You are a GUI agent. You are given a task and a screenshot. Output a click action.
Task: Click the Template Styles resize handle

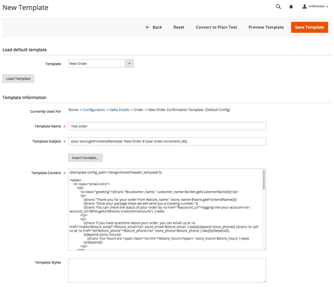(x=264, y=281)
